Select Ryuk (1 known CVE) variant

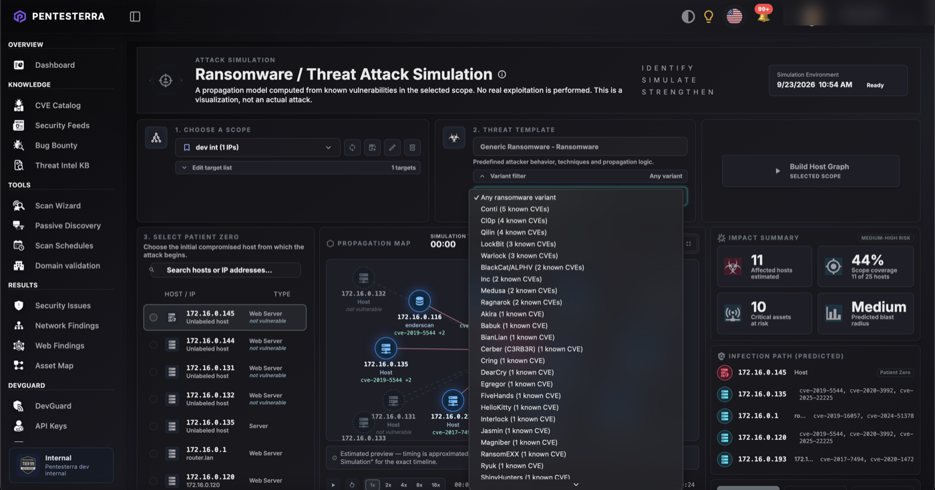576,466
